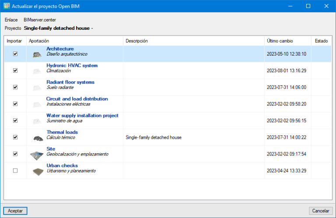Click the 'Urbanismo y planeamiento' subtitle
Image resolution: width=336 pixels, height=218 pixels.
tap(71, 171)
